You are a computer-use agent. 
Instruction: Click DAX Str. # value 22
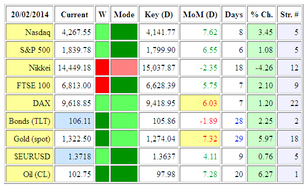coord(289,103)
